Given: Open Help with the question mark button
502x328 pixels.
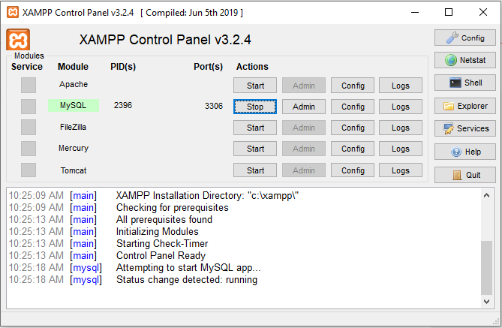Looking at the screenshot, I should (x=465, y=152).
